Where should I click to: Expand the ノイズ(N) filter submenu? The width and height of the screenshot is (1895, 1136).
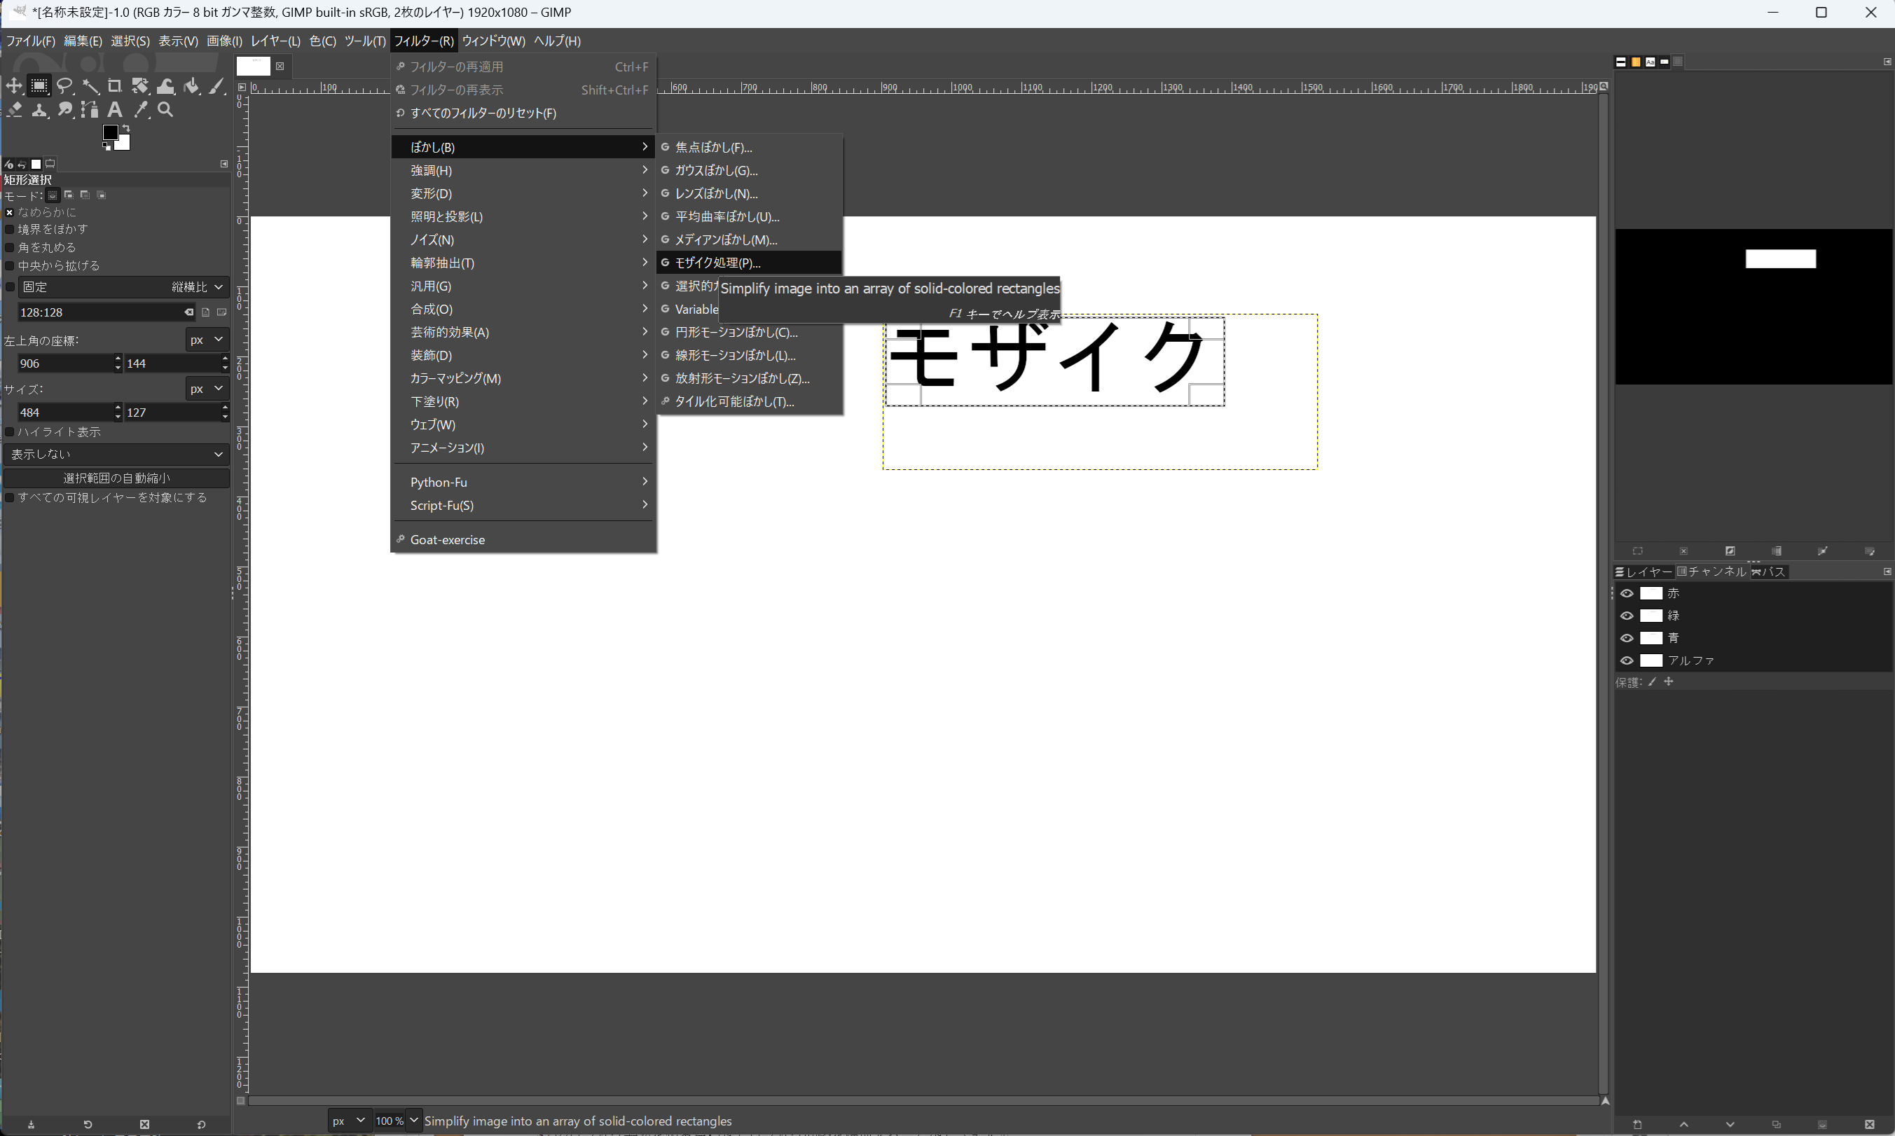click(x=524, y=240)
